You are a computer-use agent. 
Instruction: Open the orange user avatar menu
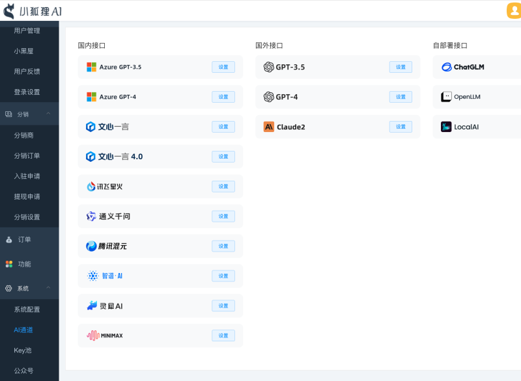(514, 11)
